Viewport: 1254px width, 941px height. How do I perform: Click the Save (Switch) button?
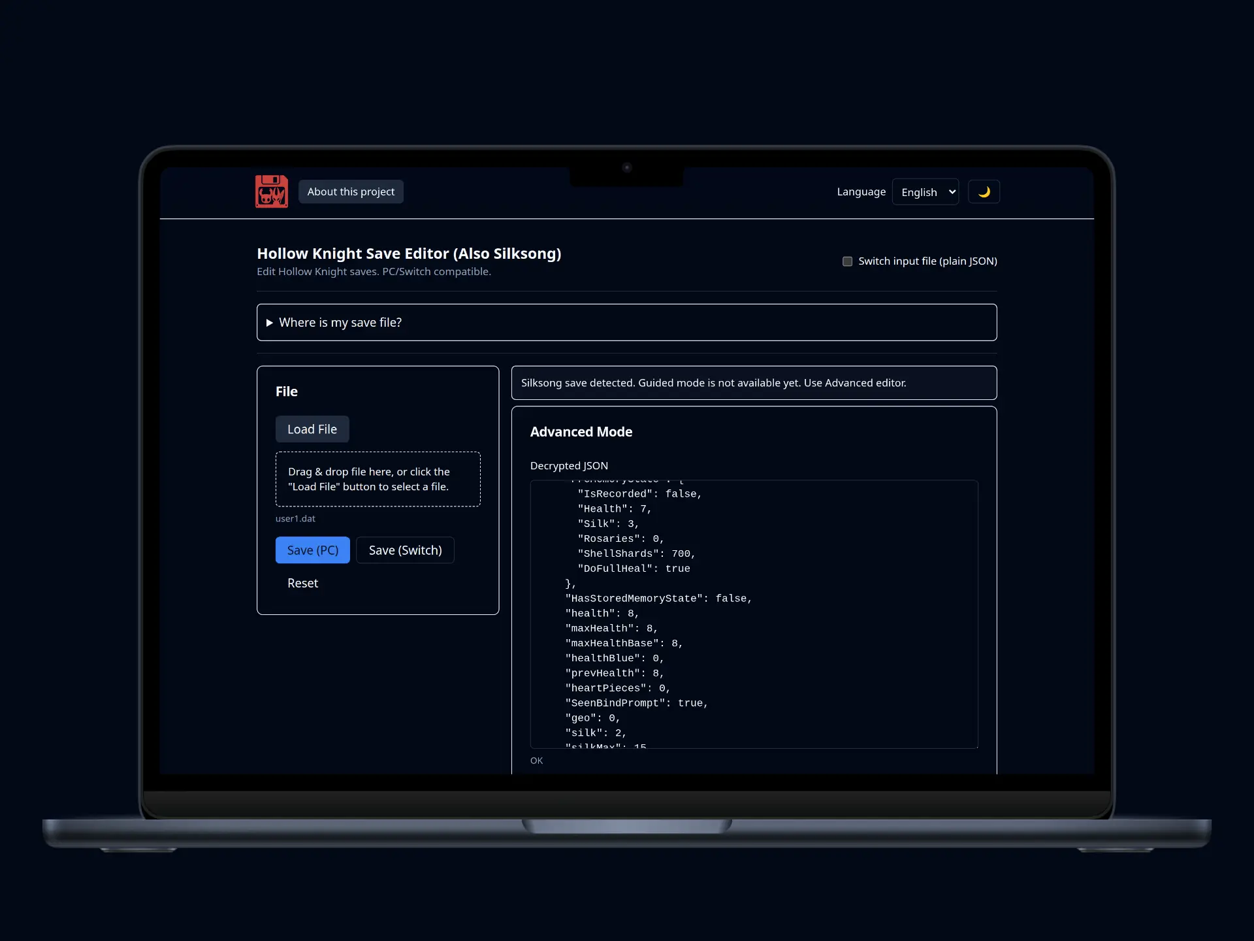click(405, 550)
